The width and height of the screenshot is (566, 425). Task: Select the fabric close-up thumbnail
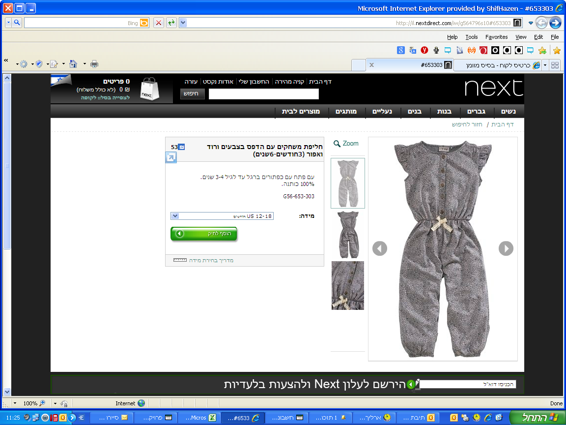(348, 285)
